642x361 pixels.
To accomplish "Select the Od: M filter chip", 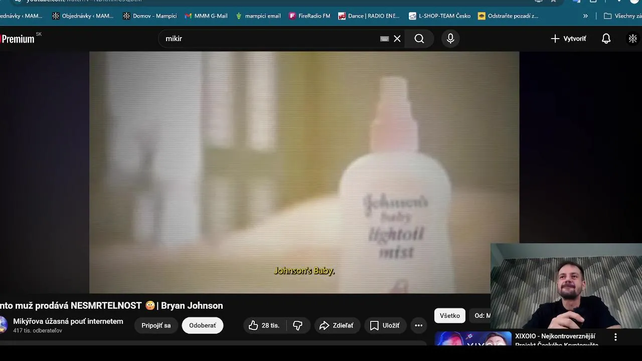I will 480,315.
